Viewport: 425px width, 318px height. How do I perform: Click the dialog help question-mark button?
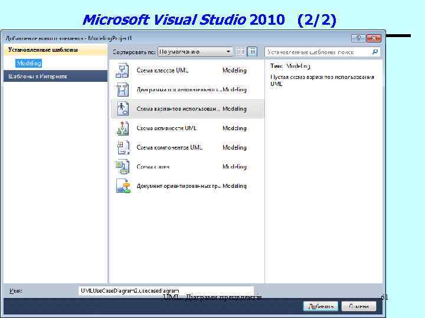tap(358, 38)
